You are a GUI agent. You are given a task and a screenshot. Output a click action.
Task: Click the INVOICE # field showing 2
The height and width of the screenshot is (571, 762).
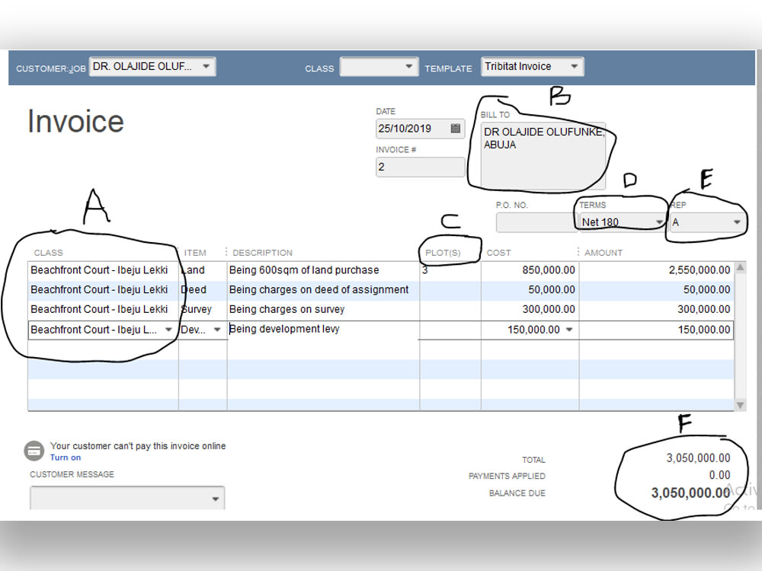[x=420, y=167]
